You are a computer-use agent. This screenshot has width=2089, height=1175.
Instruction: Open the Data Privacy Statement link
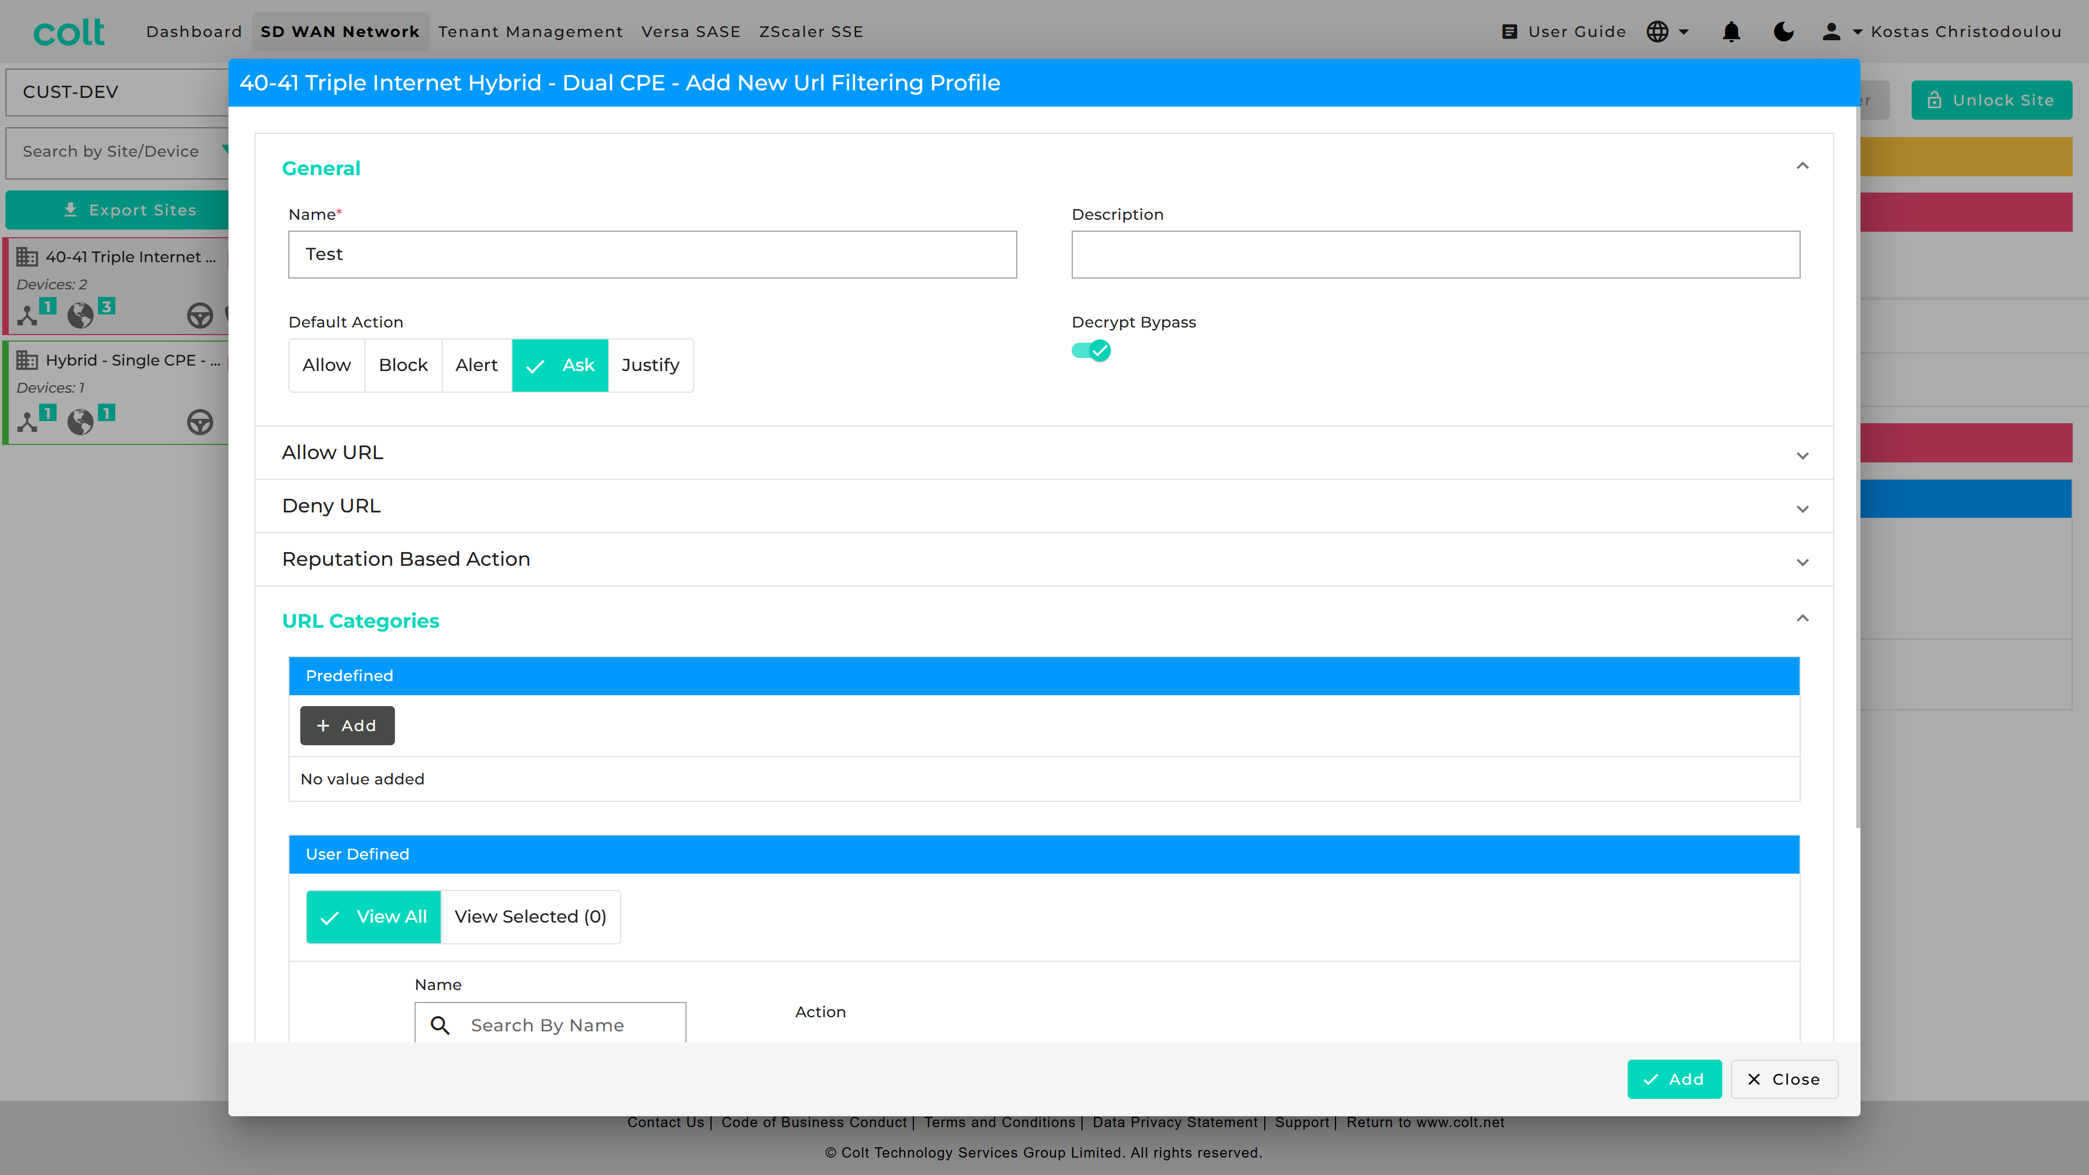1175,1122
